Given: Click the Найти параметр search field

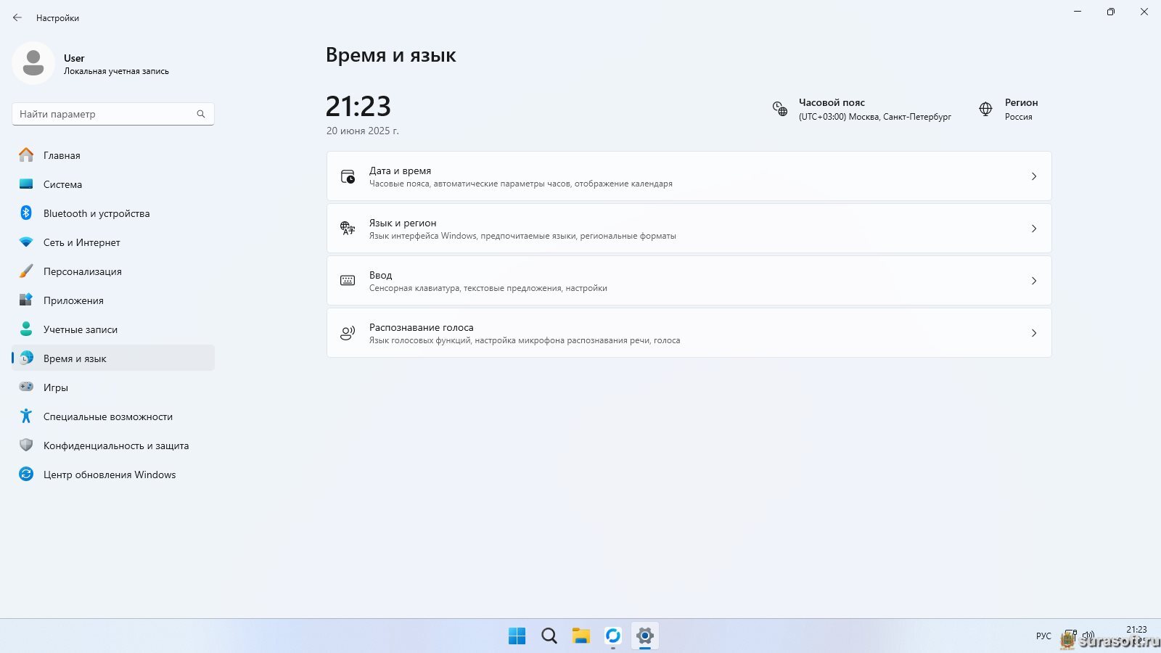Looking at the screenshot, I should point(113,114).
